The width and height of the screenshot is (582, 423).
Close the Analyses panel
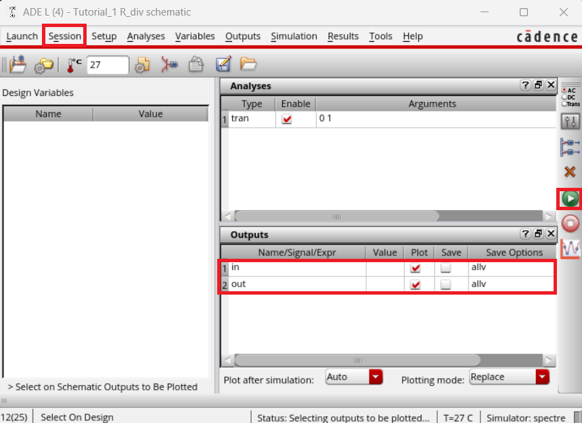point(551,85)
